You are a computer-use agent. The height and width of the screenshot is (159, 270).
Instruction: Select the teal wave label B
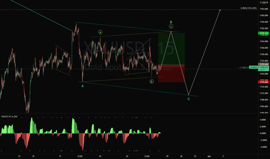pyautogui.click(x=171, y=22)
